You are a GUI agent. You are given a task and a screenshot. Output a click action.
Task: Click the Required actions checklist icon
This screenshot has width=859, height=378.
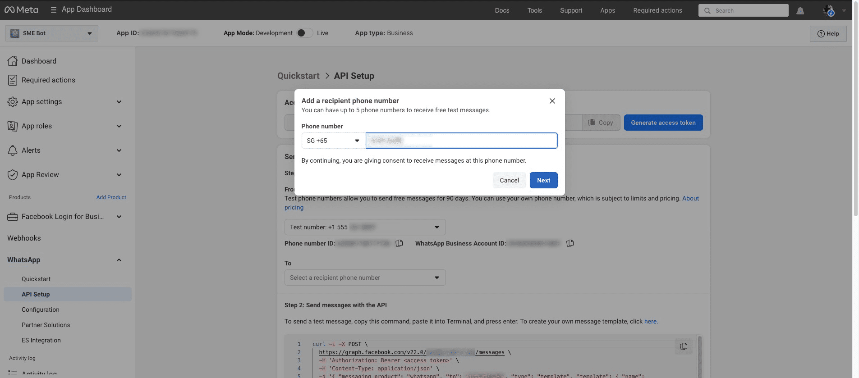[x=13, y=80]
